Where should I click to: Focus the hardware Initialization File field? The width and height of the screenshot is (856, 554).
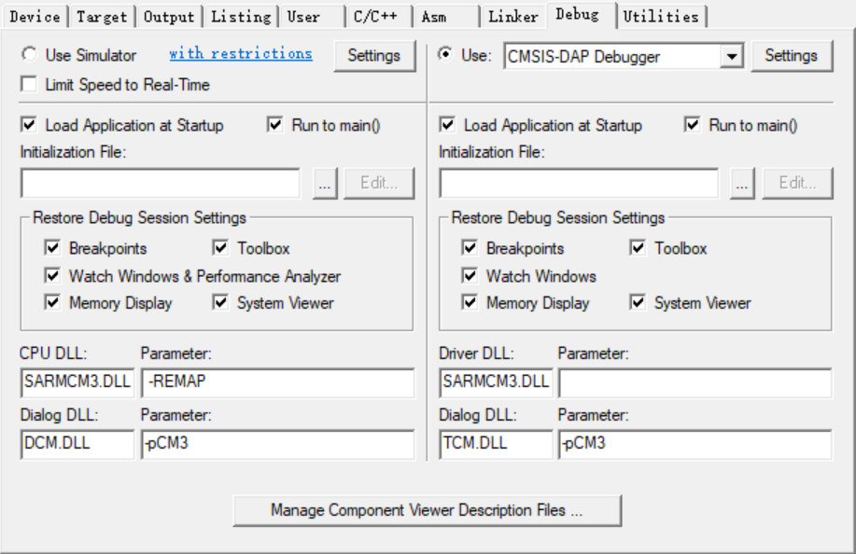pyautogui.click(x=579, y=183)
